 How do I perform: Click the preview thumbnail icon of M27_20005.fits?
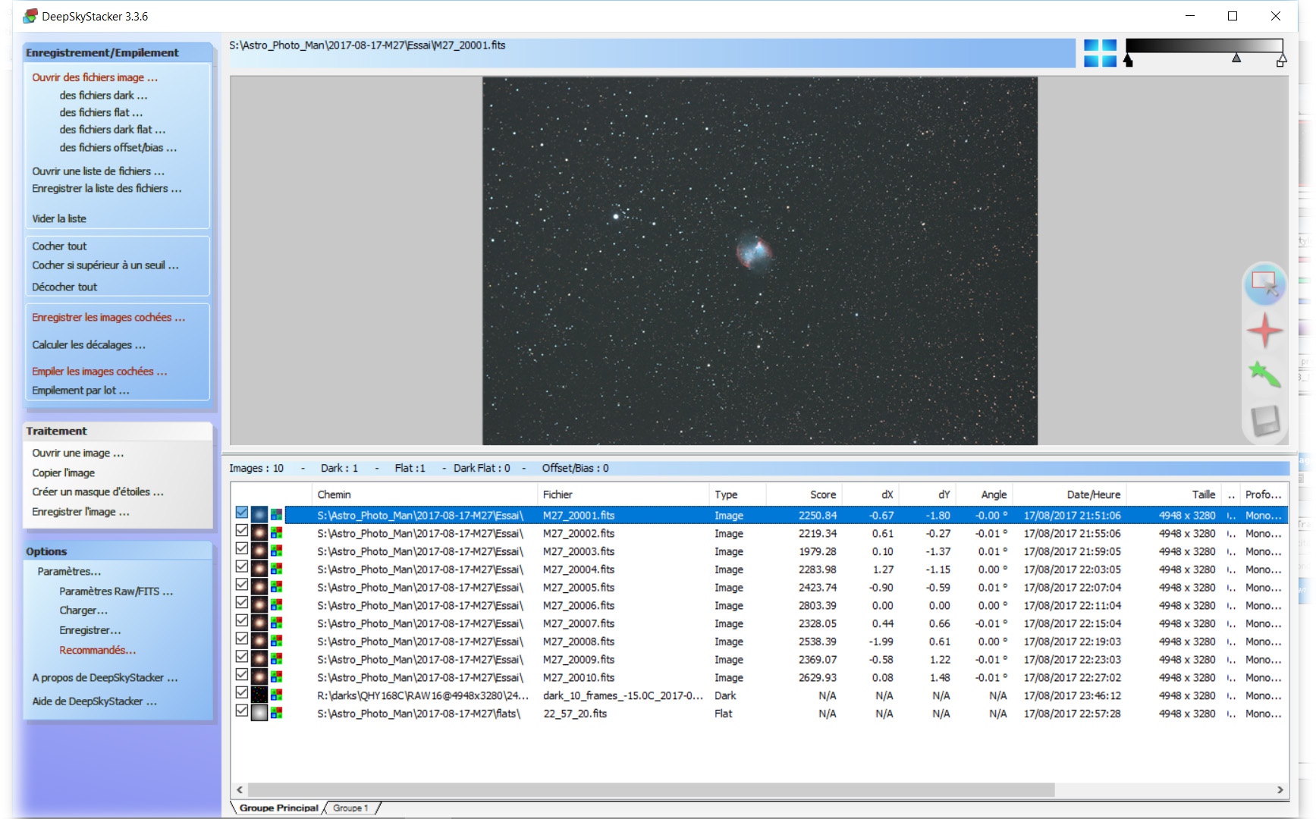pyautogui.click(x=259, y=587)
